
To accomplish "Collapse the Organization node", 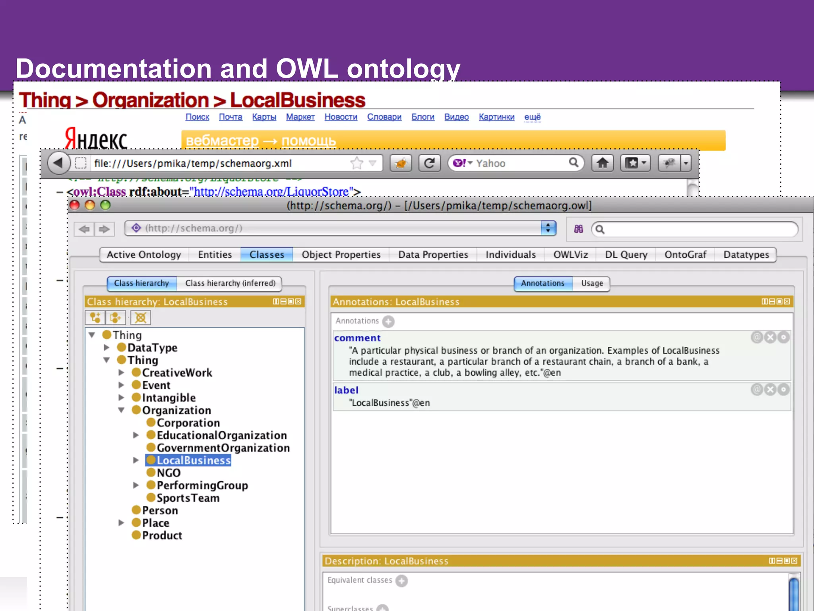I will (121, 410).
